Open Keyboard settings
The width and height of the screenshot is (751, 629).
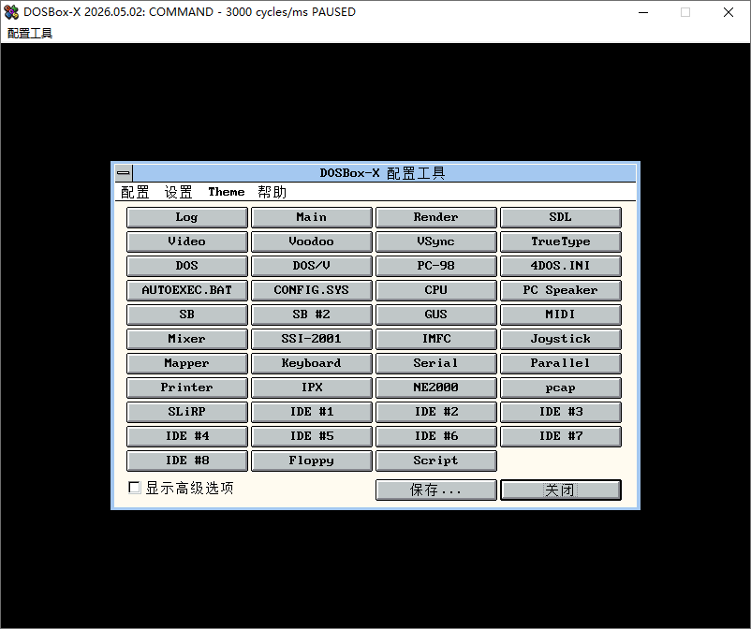point(312,364)
